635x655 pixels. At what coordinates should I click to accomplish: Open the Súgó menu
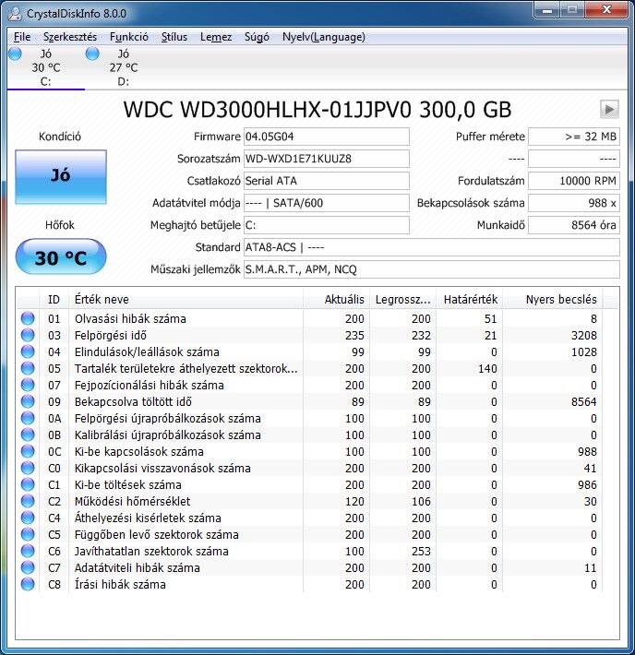coord(257,37)
